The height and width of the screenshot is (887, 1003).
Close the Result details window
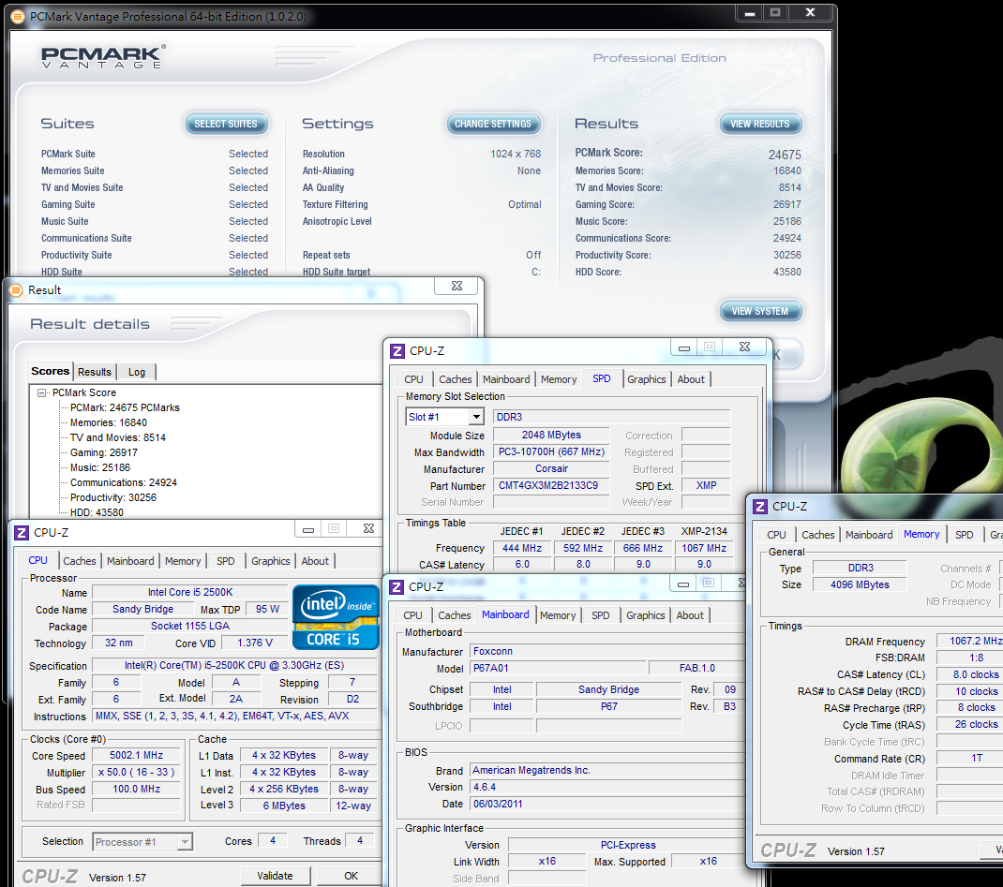pos(457,287)
